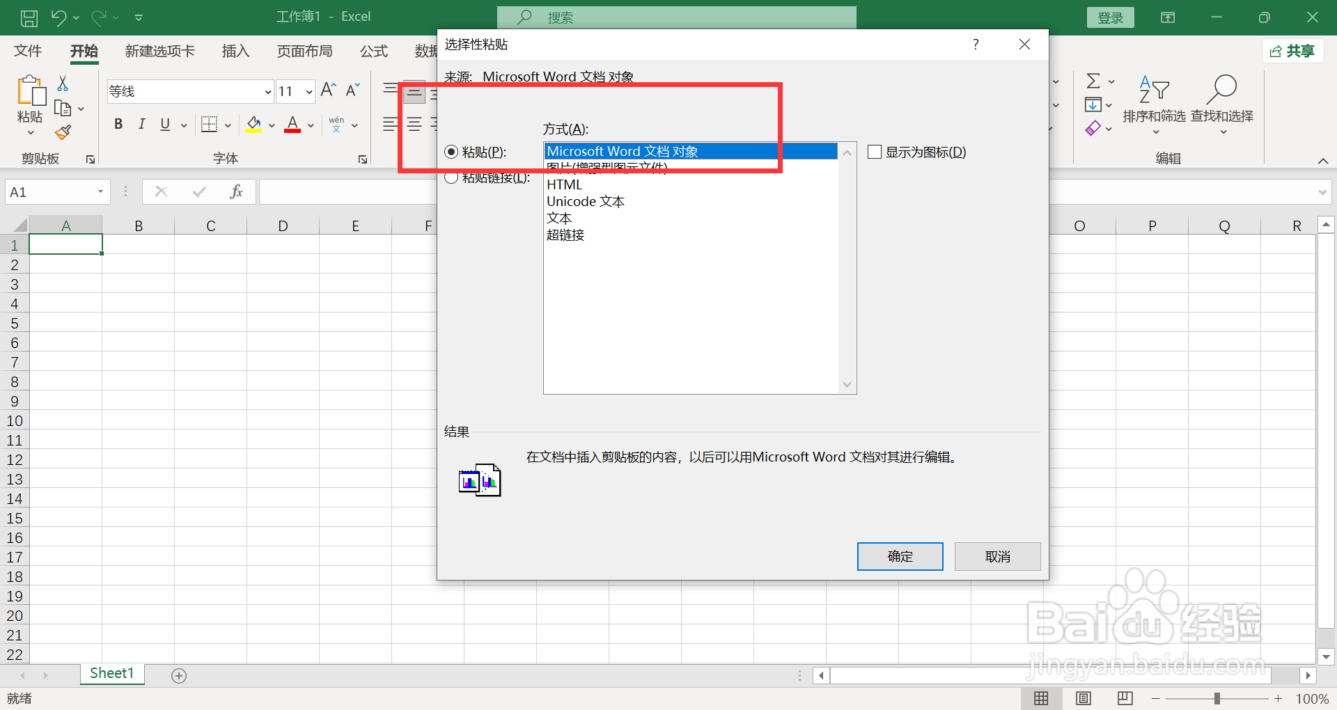Click the column B header
The image size is (1337, 710).
pos(139,226)
